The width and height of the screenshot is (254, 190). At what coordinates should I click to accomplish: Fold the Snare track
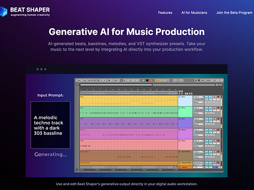pos(180,130)
